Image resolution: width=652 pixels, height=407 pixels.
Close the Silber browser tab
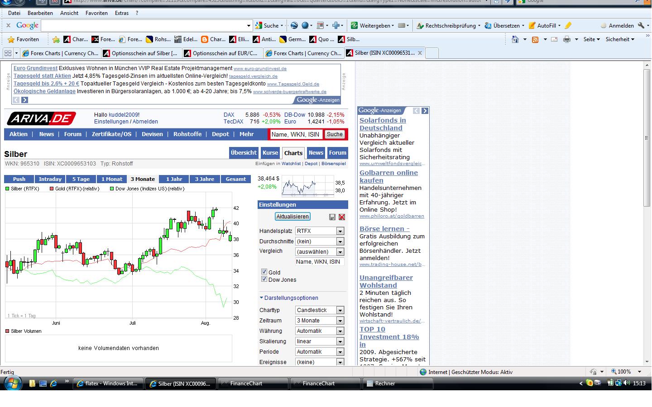pos(420,53)
